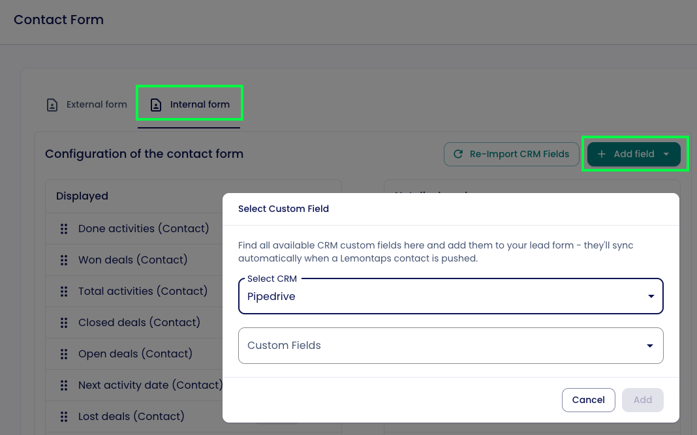Click drag handle for Open deals (Contact)
The height and width of the screenshot is (435, 697).
click(x=64, y=354)
